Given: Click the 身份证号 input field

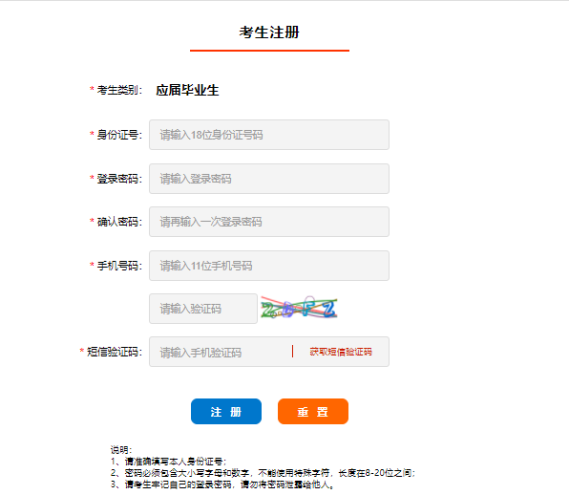Looking at the screenshot, I should click(269, 135).
